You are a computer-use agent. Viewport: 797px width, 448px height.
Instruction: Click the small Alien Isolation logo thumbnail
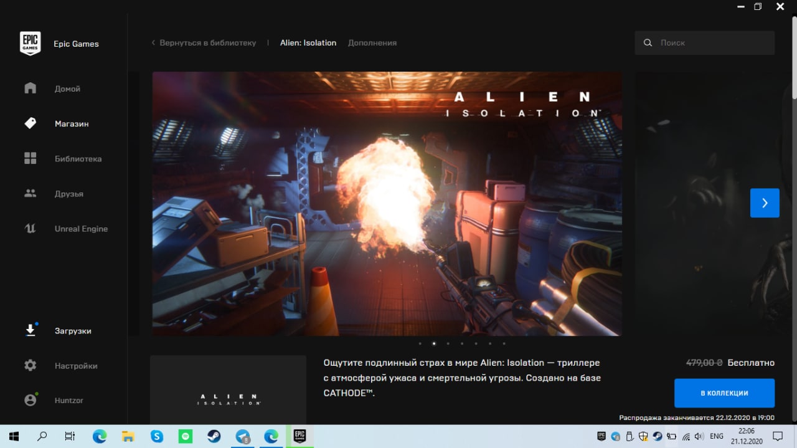point(228,390)
